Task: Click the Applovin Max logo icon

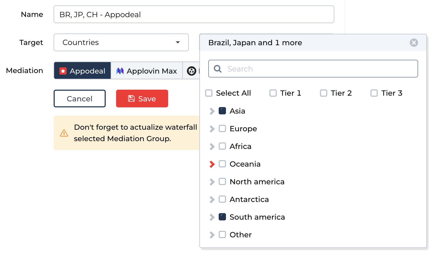Action: [x=120, y=71]
